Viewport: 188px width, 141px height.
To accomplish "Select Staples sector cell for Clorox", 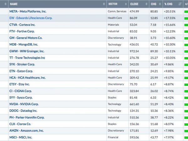I will coord(112,124).
